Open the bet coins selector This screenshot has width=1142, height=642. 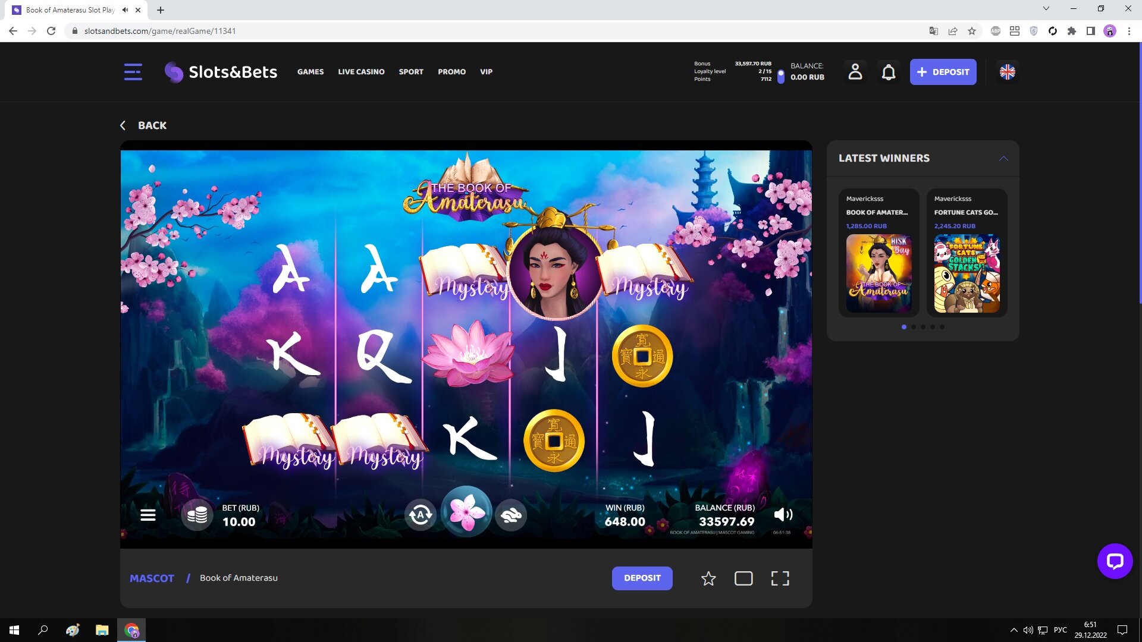click(197, 515)
